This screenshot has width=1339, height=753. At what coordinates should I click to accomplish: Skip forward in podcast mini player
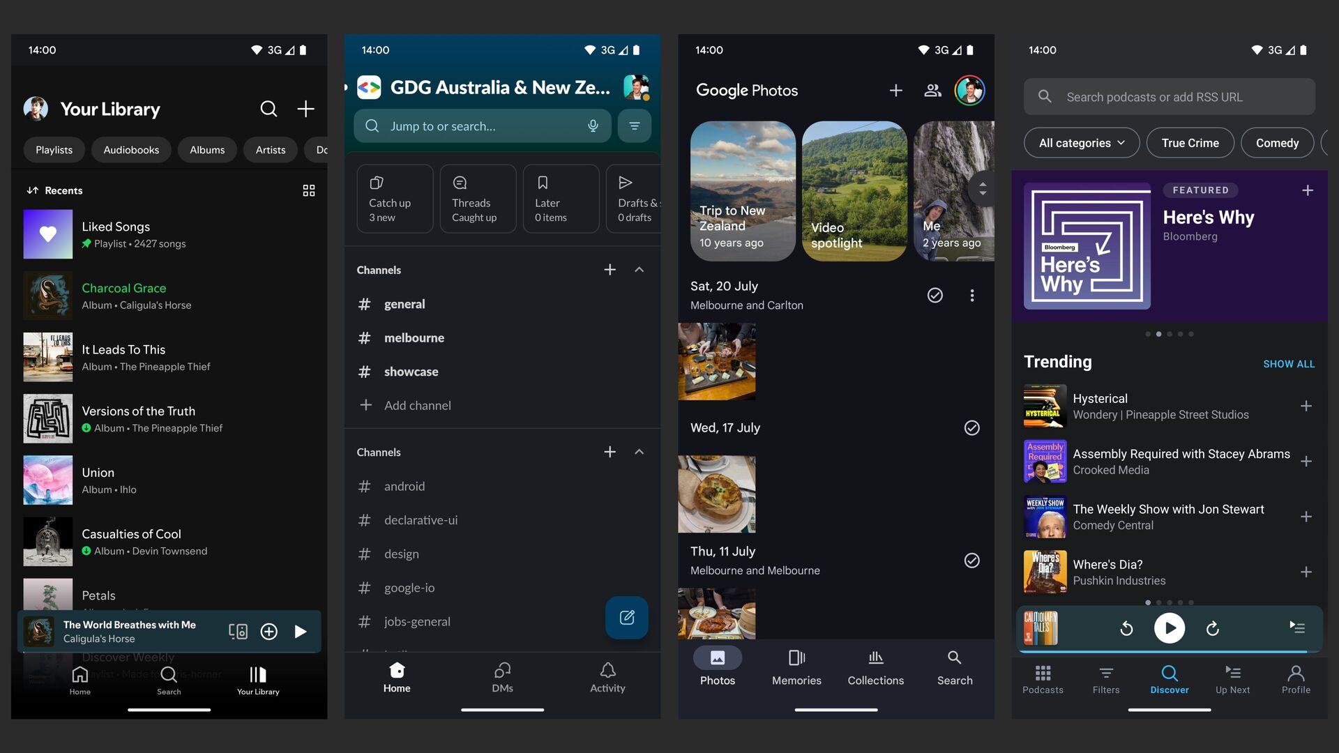tap(1213, 629)
